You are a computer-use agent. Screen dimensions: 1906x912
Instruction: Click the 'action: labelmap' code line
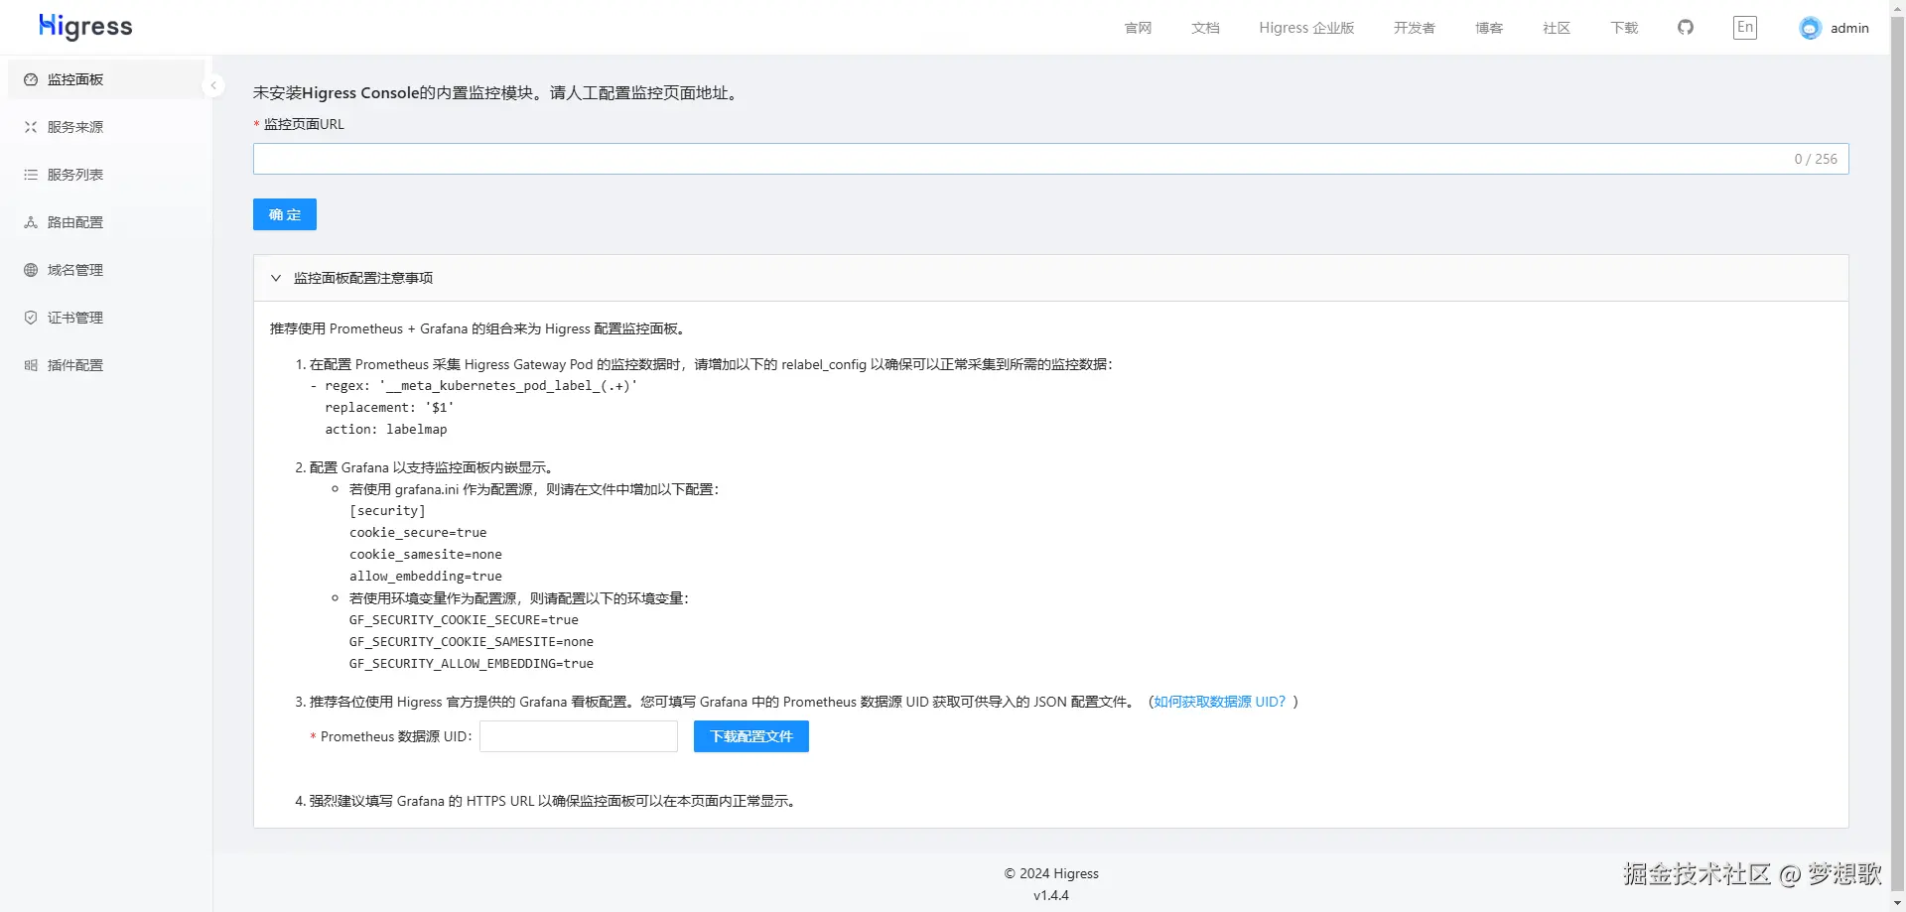coord(386,430)
